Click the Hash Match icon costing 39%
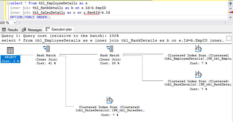The width and height of the screenshot is (233, 122). [110, 49]
